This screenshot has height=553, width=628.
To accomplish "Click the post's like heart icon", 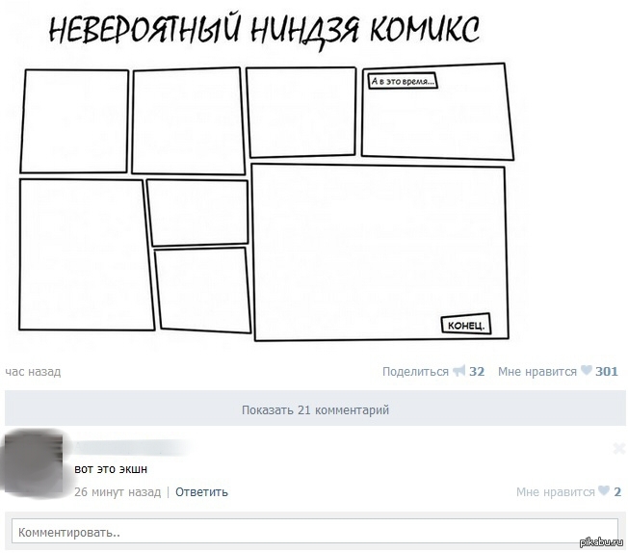I will (586, 370).
